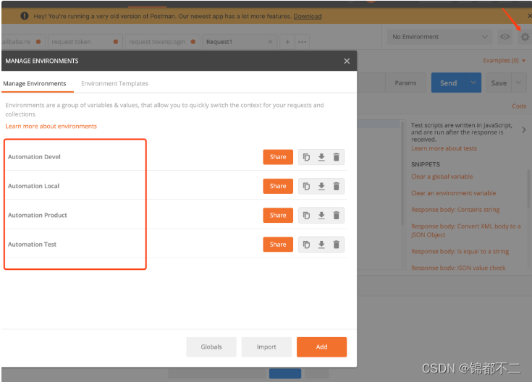Delete the Automation Local environment

click(x=337, y=186)
